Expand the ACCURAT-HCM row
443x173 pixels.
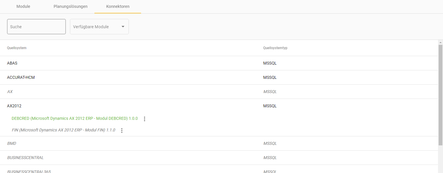(x=21, y=77)
